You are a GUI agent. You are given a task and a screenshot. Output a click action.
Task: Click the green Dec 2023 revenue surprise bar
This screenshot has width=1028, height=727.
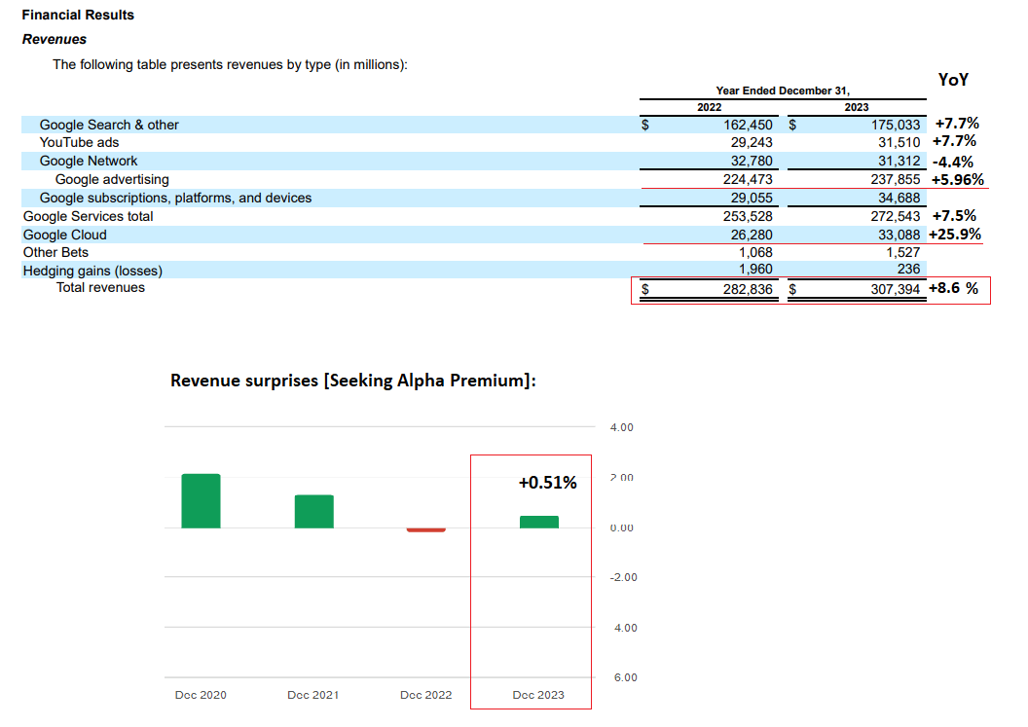point(538,523)
